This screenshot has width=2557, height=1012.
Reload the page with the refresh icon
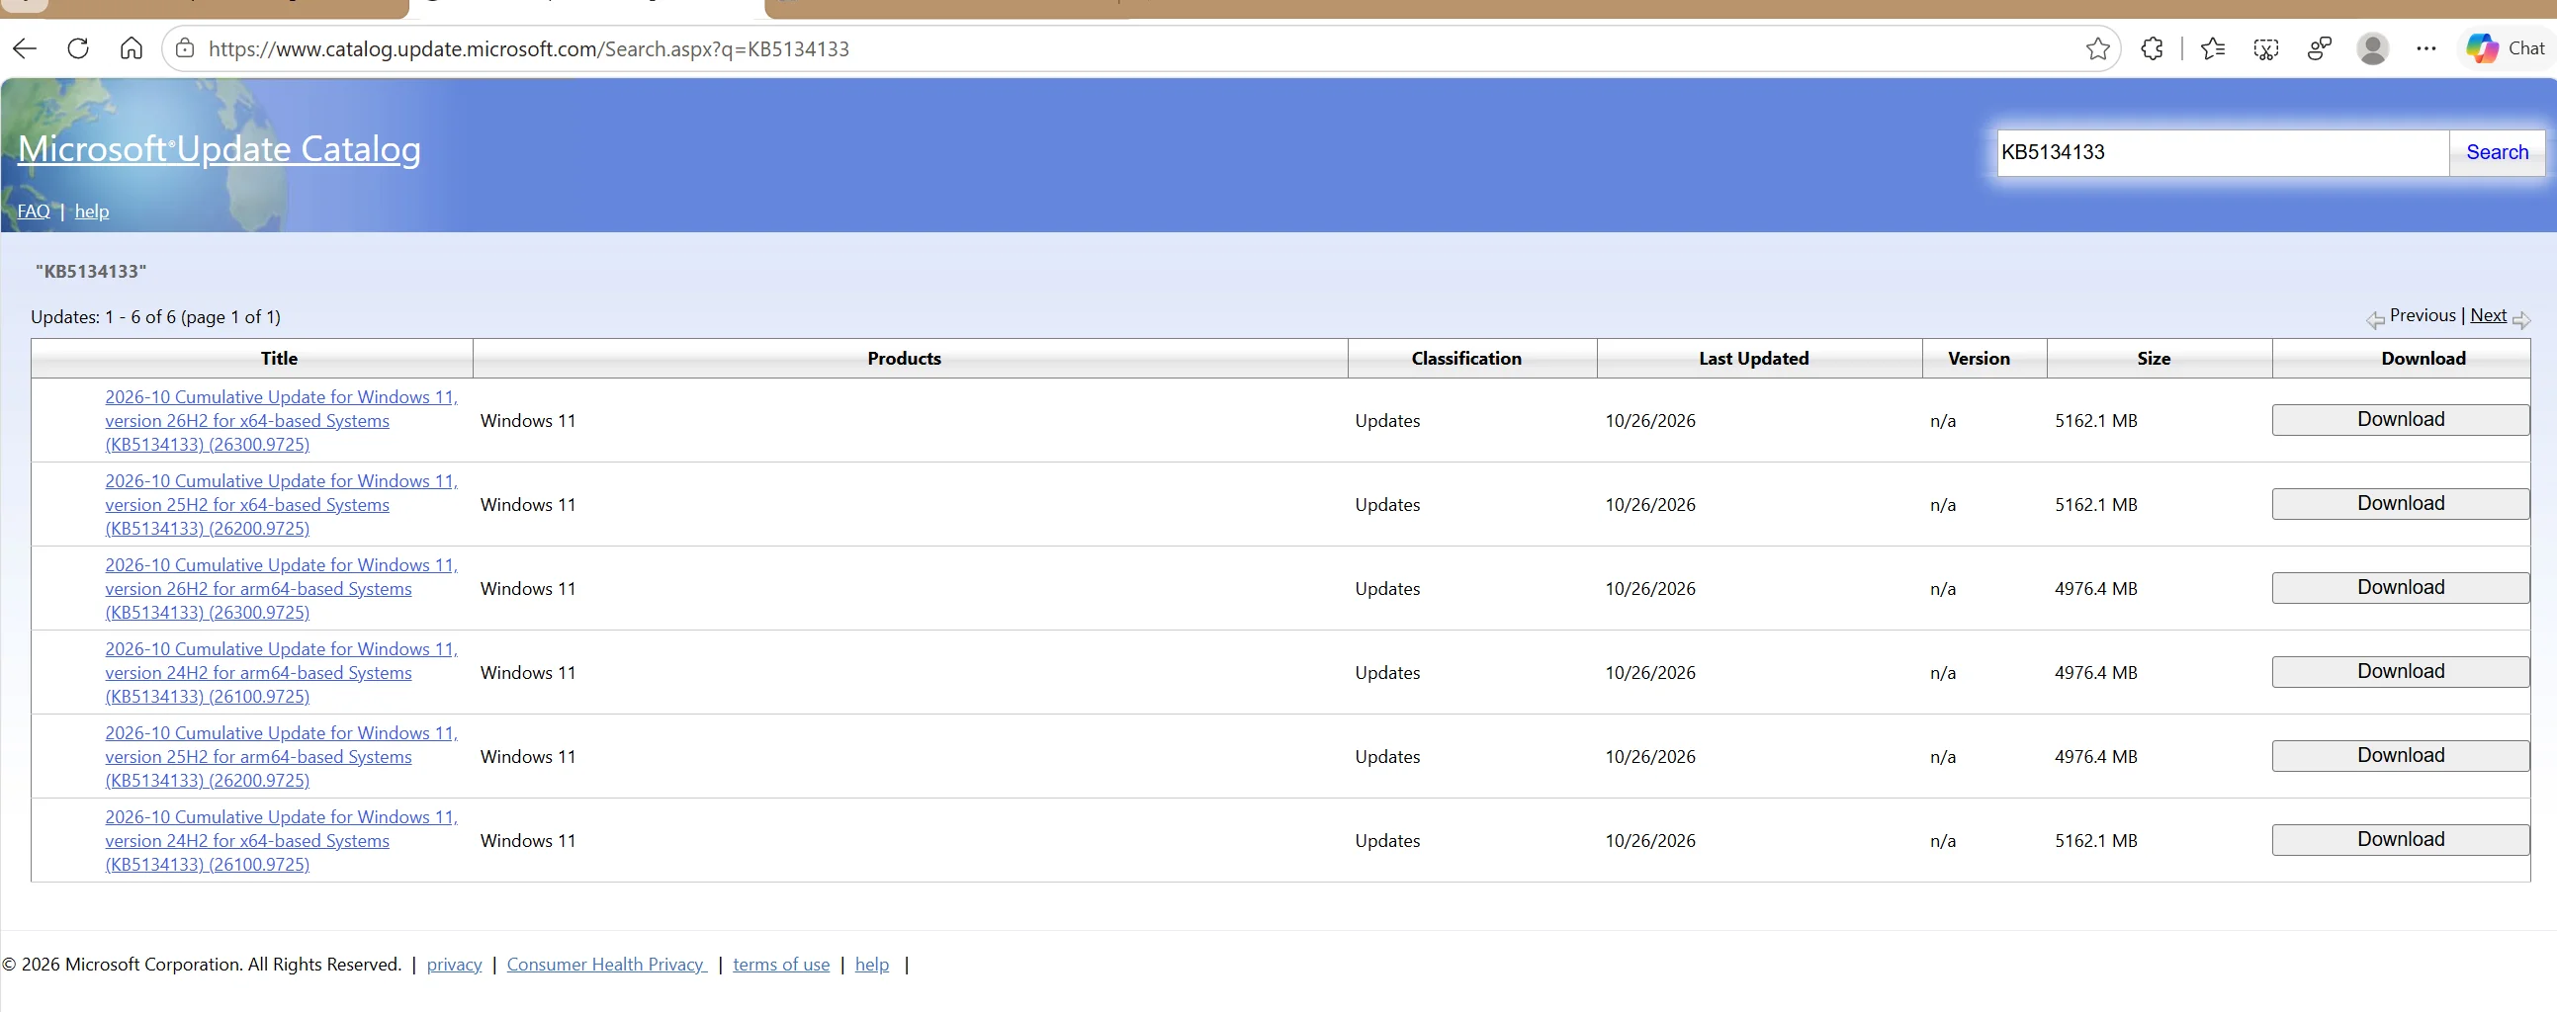click(x=78, y=48)
